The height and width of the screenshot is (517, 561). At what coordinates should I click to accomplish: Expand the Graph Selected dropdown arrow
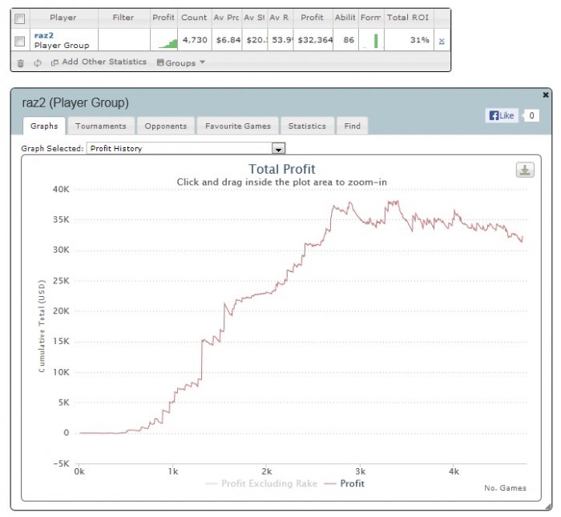[278, 148]
